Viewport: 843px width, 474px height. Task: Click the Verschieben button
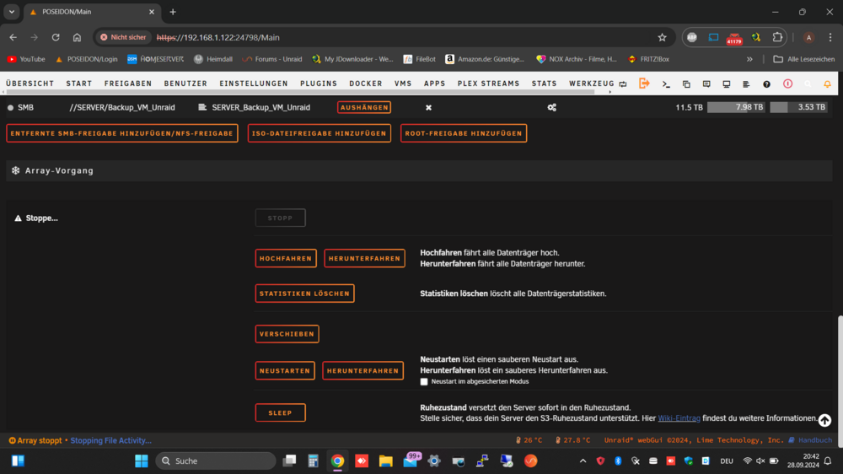[287, 334]
